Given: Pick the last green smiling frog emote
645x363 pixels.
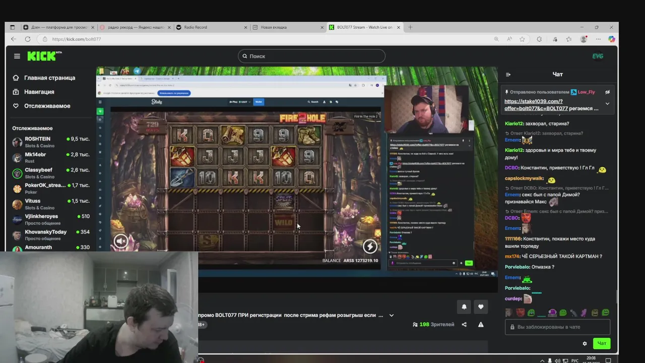Looking at the screenshot, I should pos(605,313).
